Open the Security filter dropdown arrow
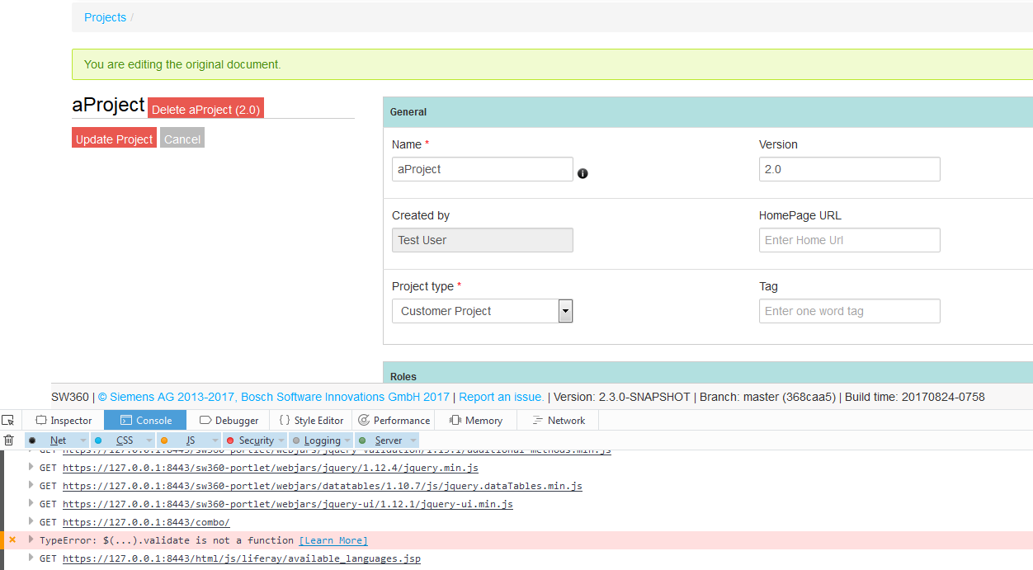Screen dimensions: 1033x570 tap(281, 440)
